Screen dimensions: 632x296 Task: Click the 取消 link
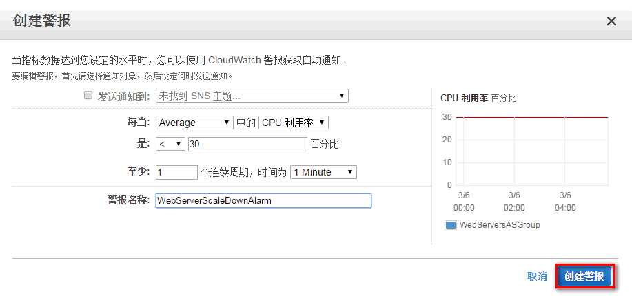pyautogui.click(x=538, y=276)
